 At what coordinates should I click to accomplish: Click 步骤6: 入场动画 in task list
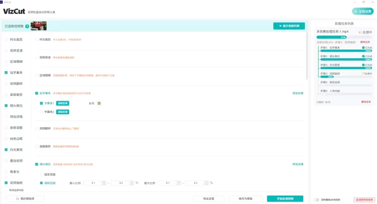330,91
